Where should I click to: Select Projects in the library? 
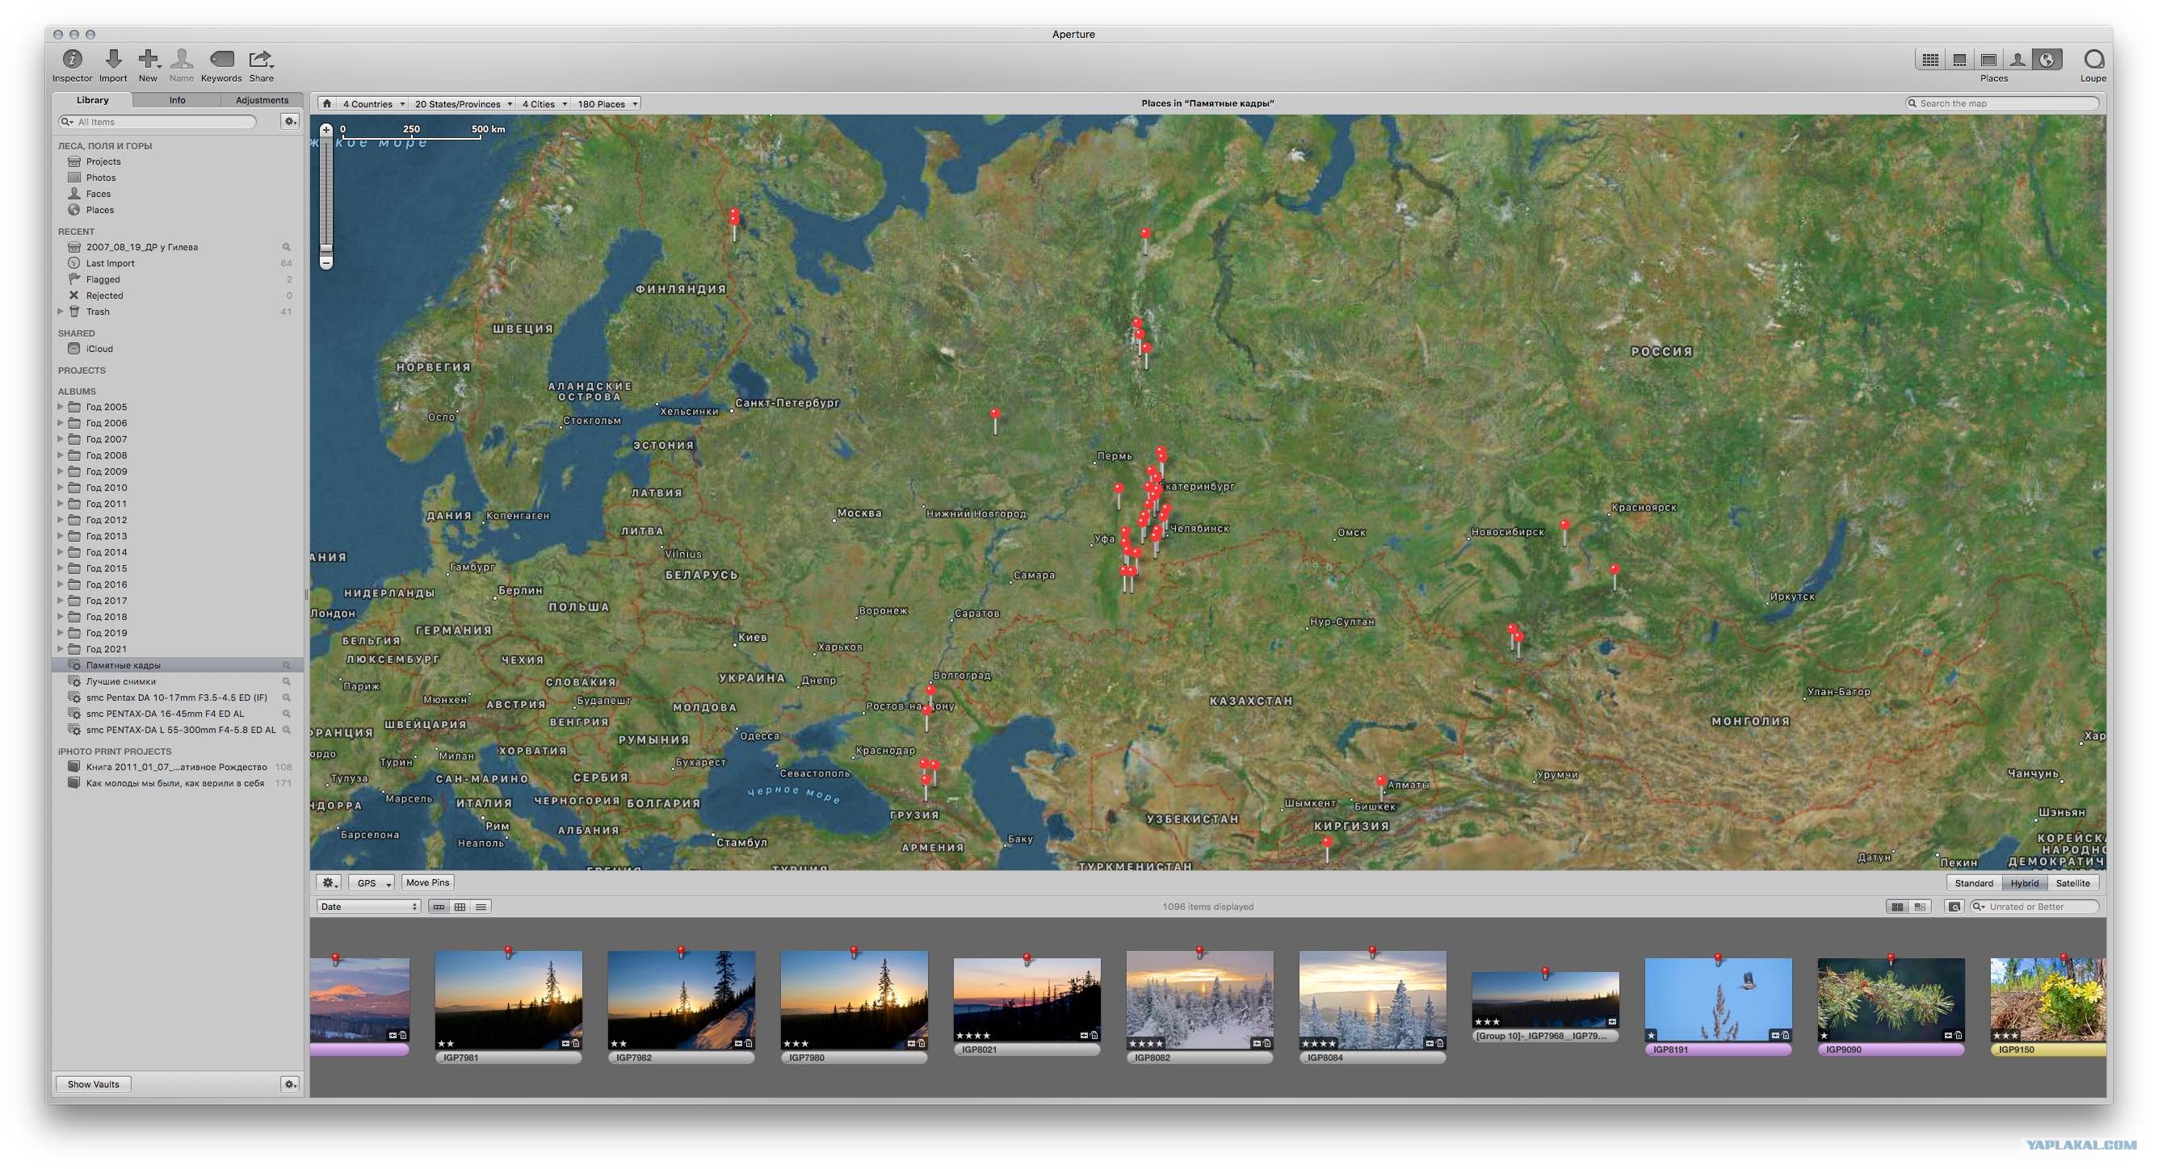pyautogui.click(x=178, y=161)
